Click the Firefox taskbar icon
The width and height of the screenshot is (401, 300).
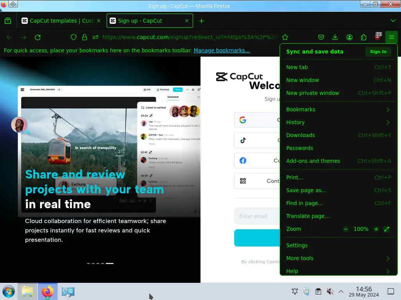[x=48, y=291]
